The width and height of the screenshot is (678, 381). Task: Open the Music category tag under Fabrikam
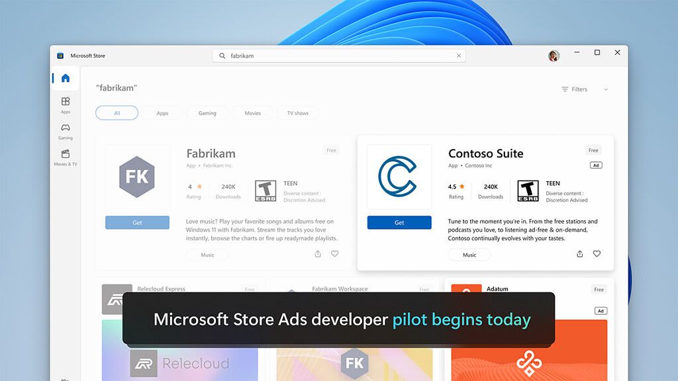(x=207, y=255)
